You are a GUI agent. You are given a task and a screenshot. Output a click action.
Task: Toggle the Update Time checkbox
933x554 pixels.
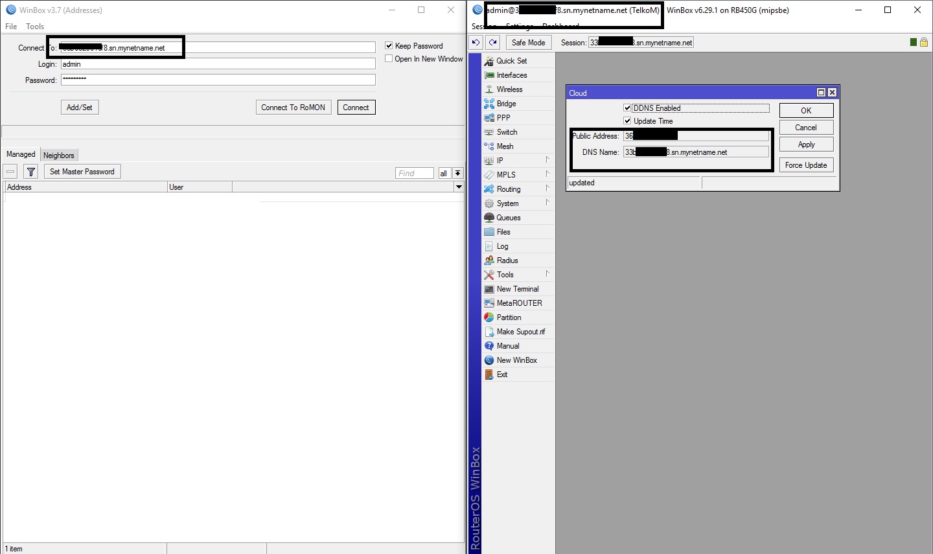(627, 121)
